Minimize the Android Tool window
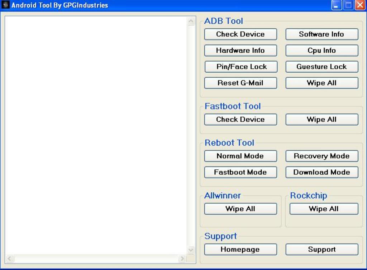 [x=336, y=5]
